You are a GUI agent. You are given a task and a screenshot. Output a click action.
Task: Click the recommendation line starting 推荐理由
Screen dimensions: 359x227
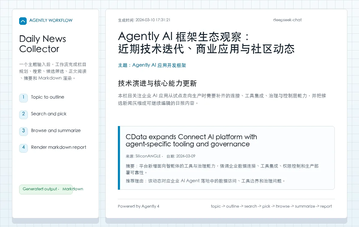pyautogui.click(x=206, y=181)
